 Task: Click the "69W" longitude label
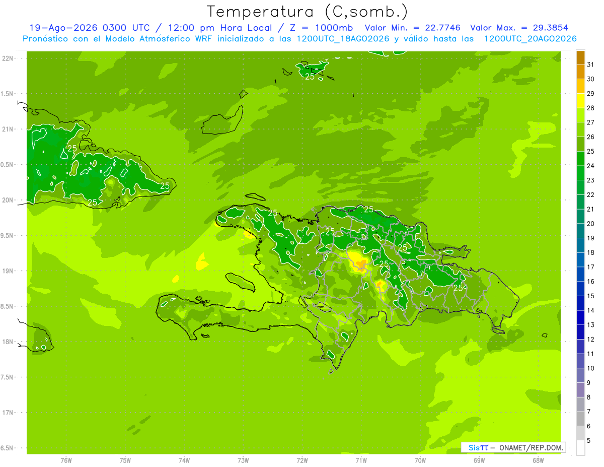(479, 460)
